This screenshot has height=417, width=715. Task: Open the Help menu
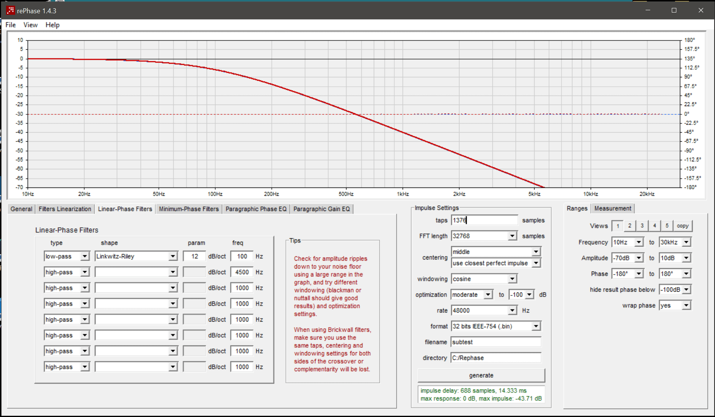[x=52, y=25]
